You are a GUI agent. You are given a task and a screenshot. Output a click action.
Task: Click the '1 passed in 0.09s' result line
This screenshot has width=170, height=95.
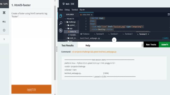[100, 77]
